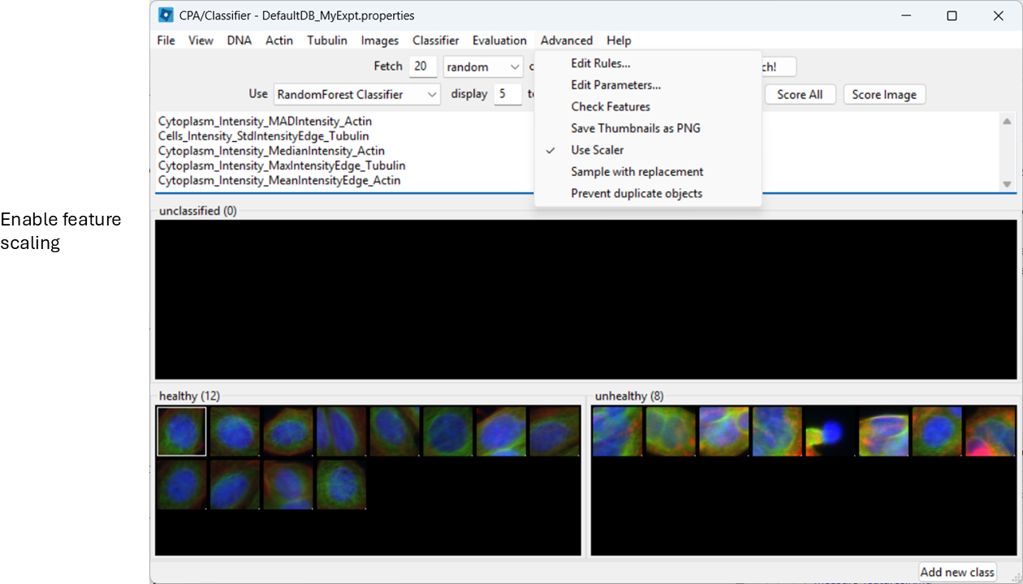1023x584 pixels.
Task: Open the Tubulin channel menu
Action: click(326, 40)
